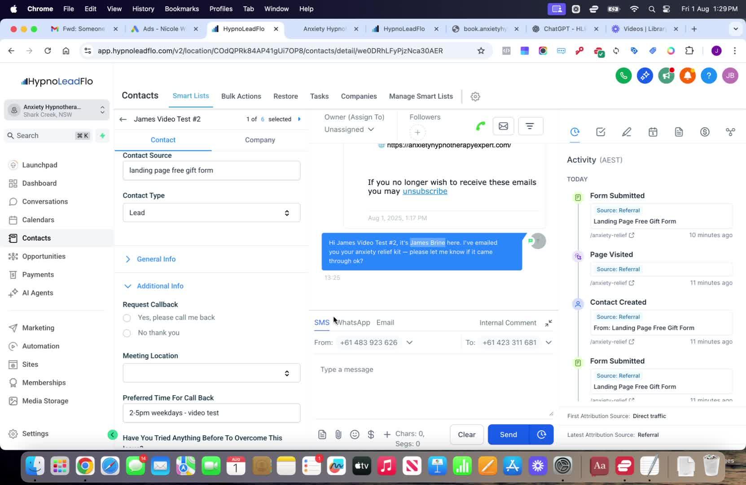The image size is (746, 485).
Task: Open the Bookmarks menu in menu bar
Action: click(x=182, y=9)
